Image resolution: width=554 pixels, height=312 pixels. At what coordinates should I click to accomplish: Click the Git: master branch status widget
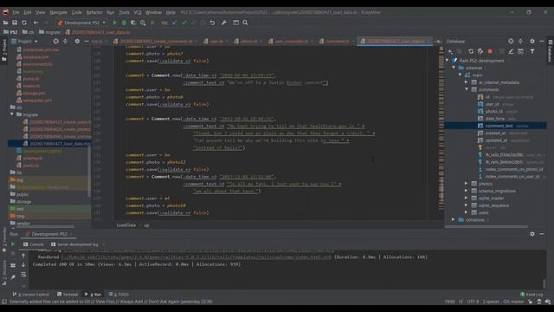click(x=513, y=302)
